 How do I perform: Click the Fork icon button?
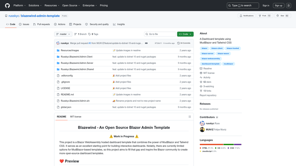pyautogui.click(x=260, y=16)
